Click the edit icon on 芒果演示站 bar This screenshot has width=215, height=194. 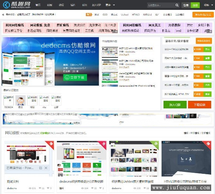(41, 168)
